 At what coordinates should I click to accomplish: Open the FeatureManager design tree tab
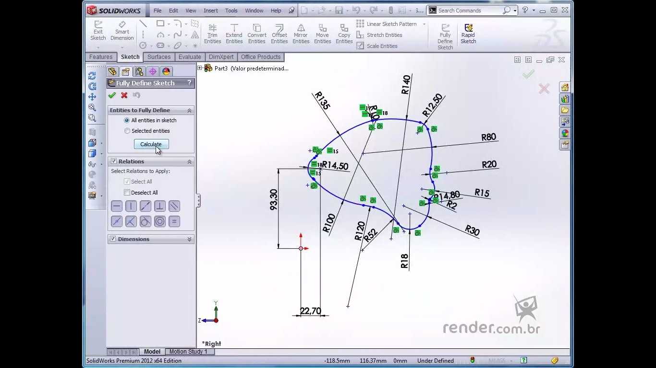(x=112, y=71)
